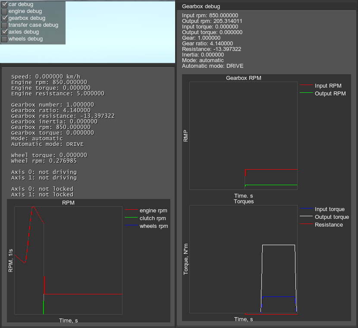Click the Output torque legend label
The width and height of the screenshot is (358, 328).
click(x=332, y=217)
